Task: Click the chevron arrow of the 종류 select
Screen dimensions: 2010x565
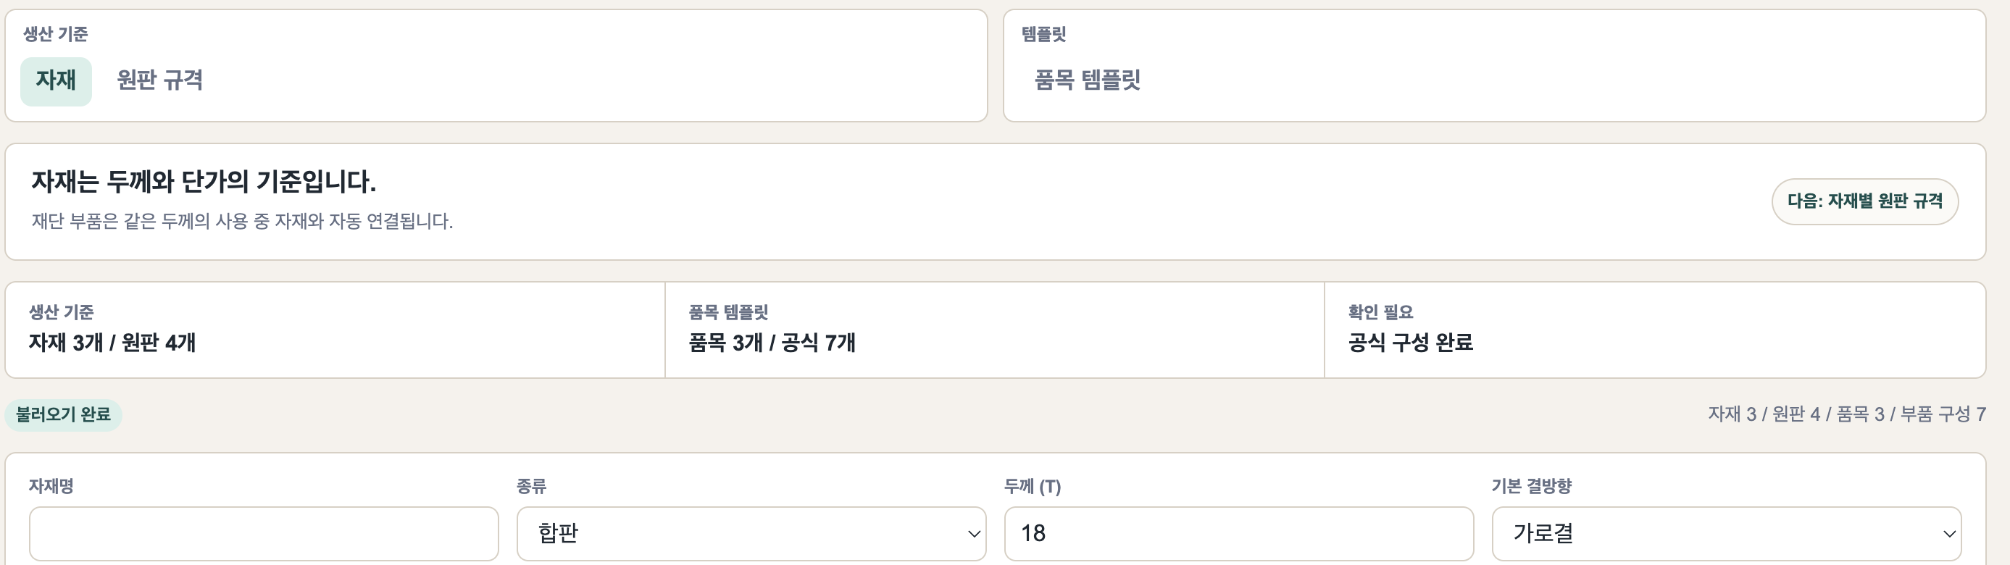Action: [973, 534]
